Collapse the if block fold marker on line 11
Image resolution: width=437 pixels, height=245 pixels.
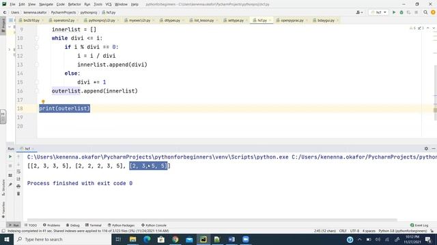37,47
